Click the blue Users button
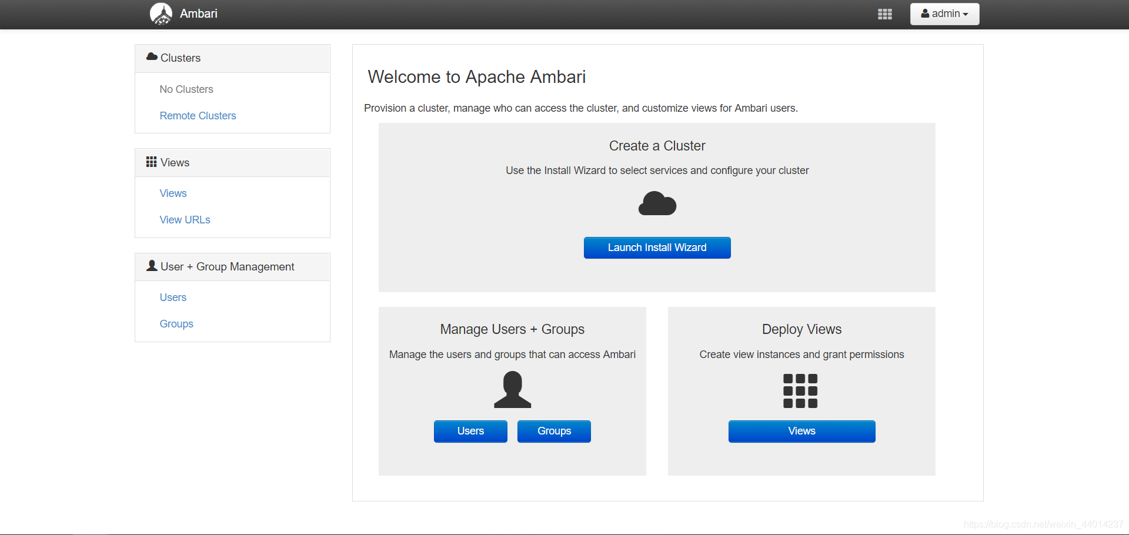Screen dimensions: 1129x535 tap(470, 431)
